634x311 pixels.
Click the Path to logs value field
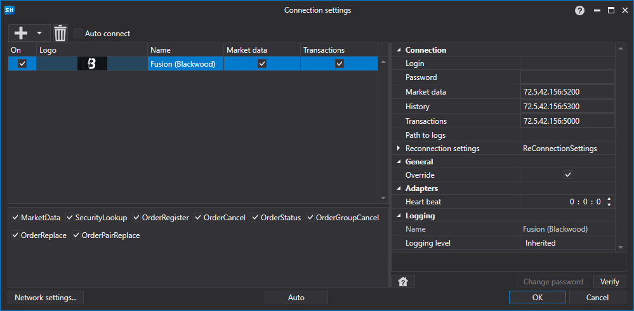click(567, 135)
